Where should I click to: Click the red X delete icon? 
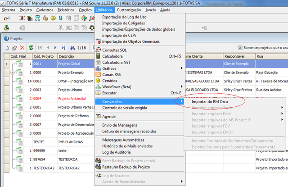click(x=22, y=48)
